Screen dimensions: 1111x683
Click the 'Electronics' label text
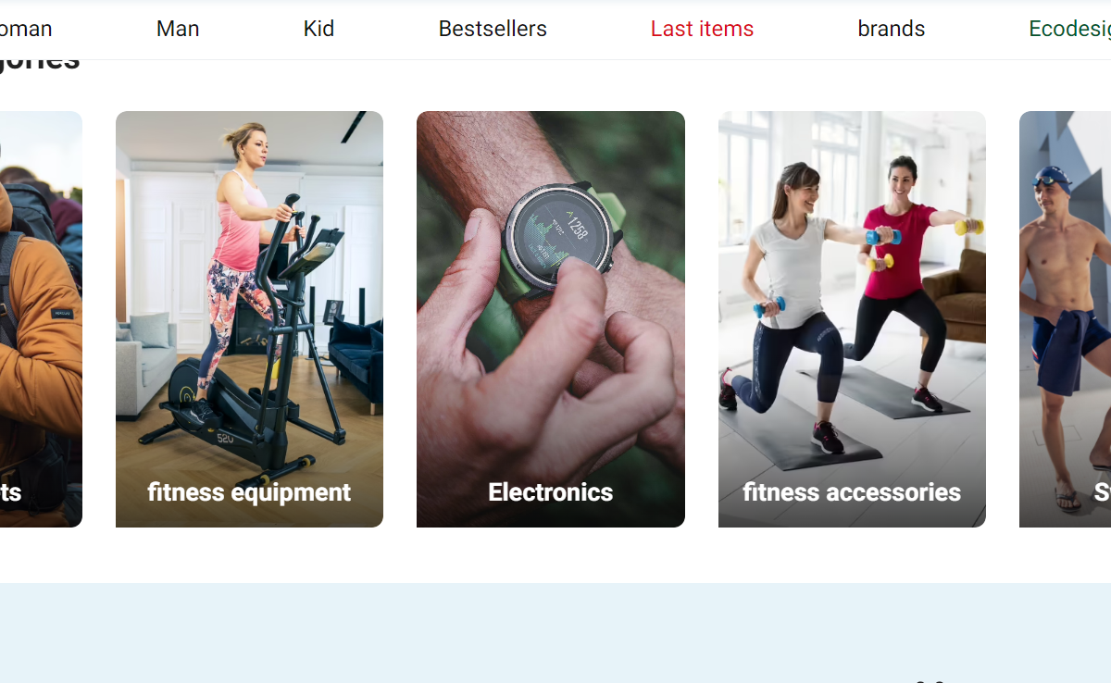click(551, 492)
